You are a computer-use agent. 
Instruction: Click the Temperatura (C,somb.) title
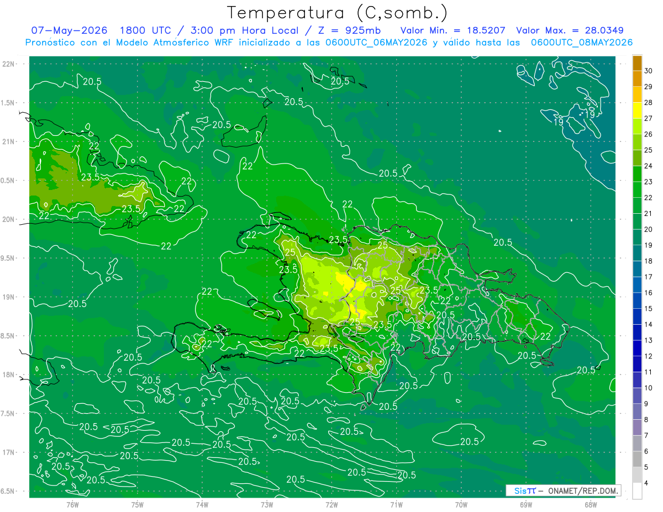[338, 13]
